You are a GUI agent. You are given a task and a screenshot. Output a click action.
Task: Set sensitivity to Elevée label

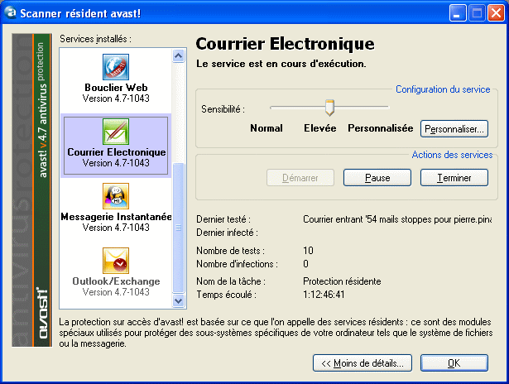pyautogui.click(x=320, y=128)
